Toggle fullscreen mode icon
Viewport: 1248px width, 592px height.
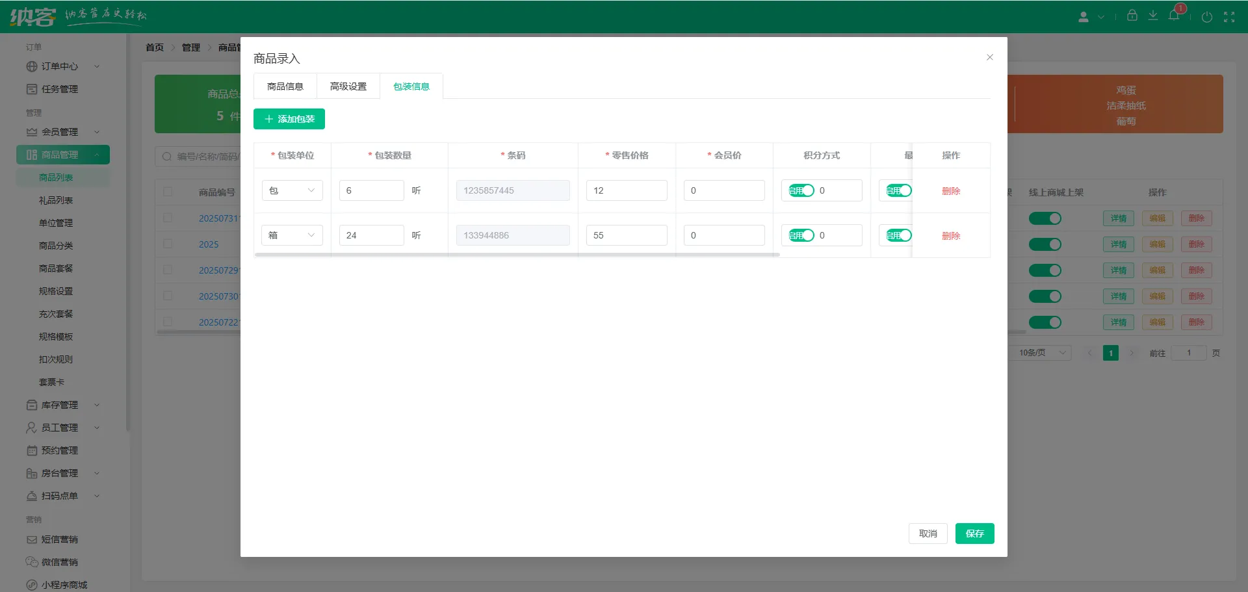[x=1228, y=17]
